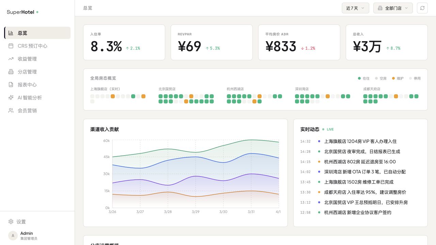
Task: Click the 渠道收入贡献 chart title
Action: click(x=105, y=129)
